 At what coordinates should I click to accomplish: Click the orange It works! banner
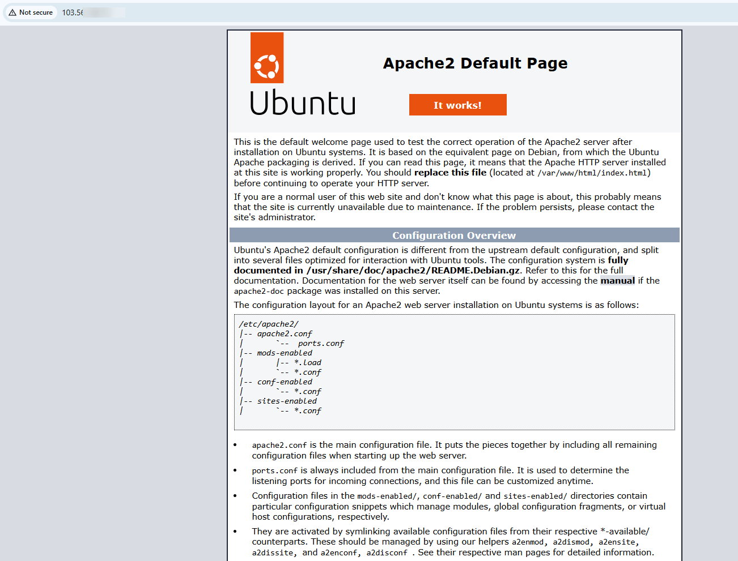457,104
